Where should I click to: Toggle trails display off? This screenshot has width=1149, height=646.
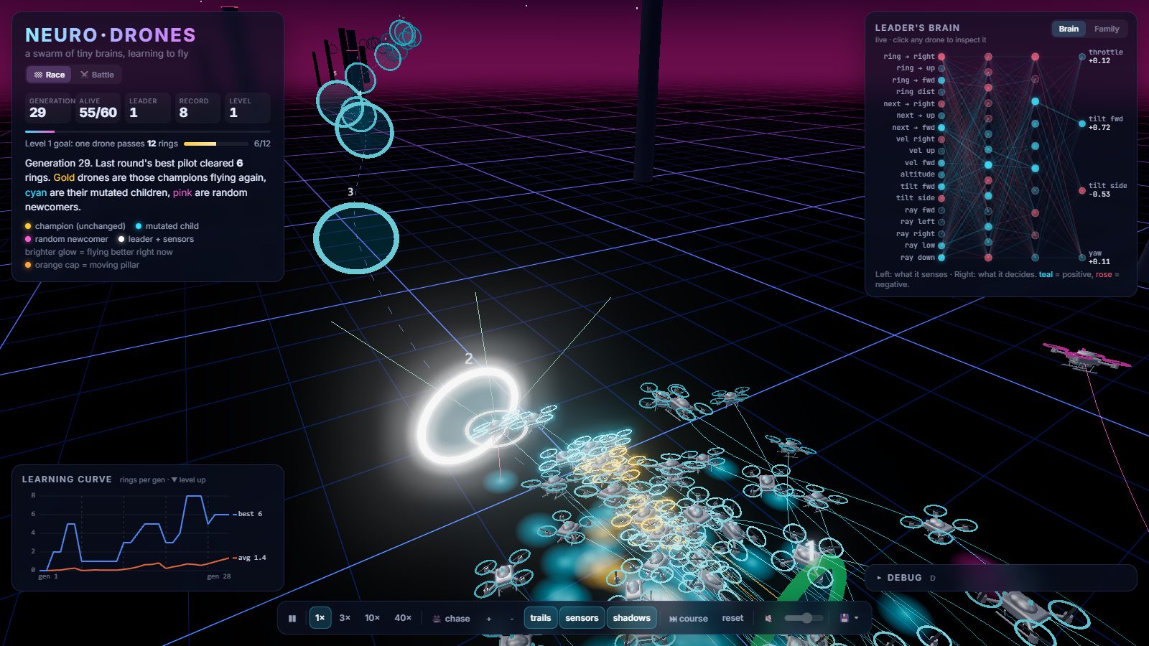point(540,618)
